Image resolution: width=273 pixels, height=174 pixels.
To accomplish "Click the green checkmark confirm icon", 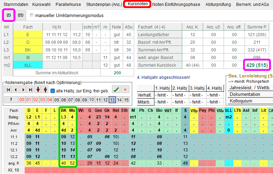I will click(x=116, y=90).
